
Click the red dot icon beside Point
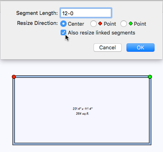point(100,24)
